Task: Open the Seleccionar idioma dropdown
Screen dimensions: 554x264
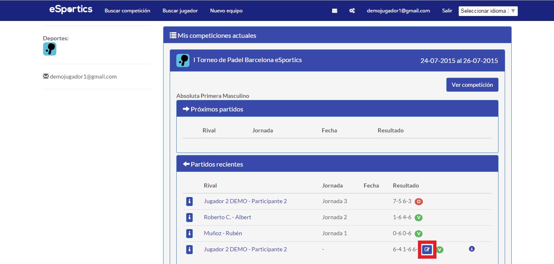Action: point(488,11)
